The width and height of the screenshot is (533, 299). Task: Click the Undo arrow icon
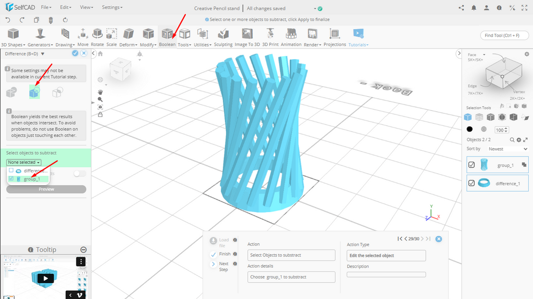coord(8,20)
